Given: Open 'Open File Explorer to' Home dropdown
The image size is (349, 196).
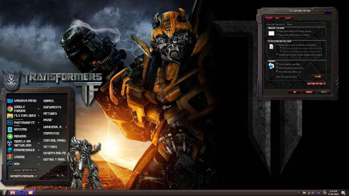Looking at the screenshot, I should click(306, 24).
